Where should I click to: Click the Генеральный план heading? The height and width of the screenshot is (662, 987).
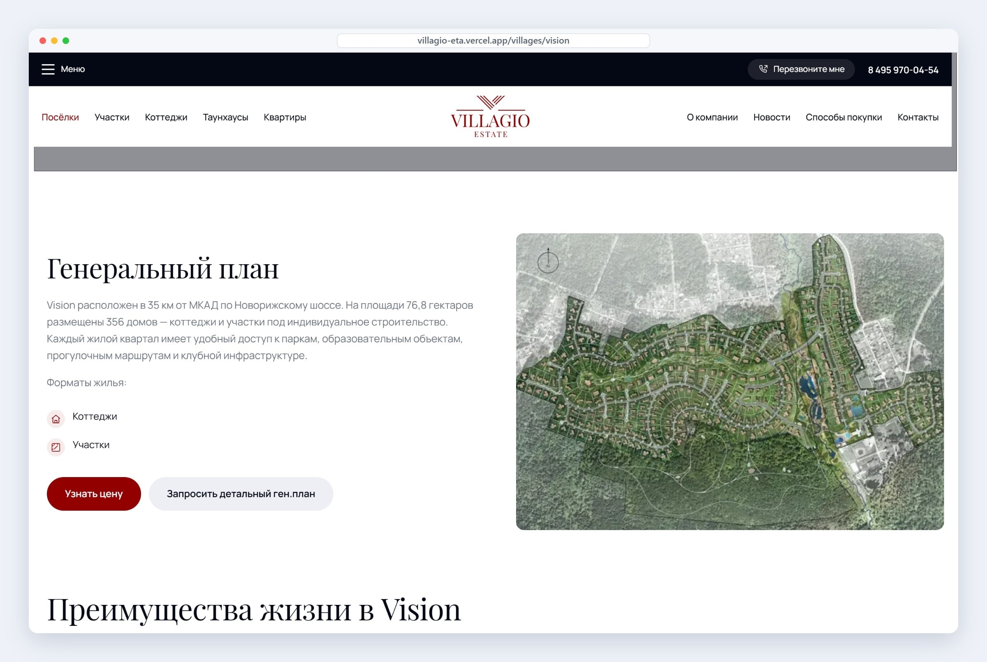163,268
